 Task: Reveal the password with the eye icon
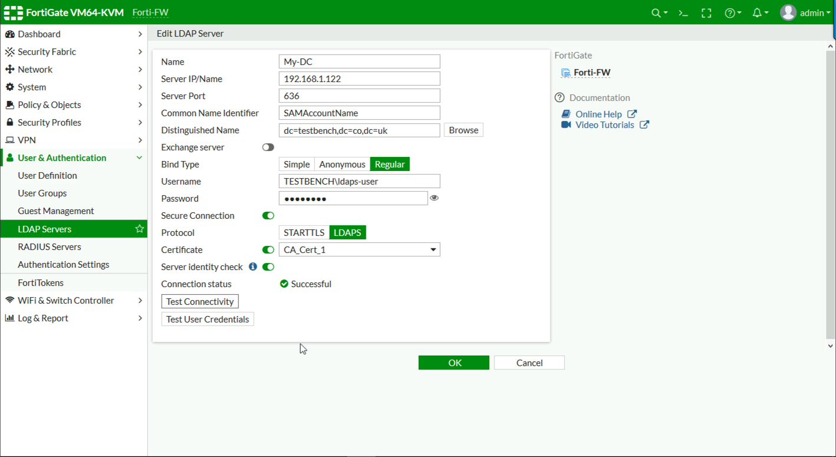(434, 198)
